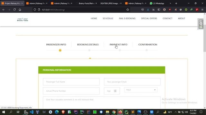Open the Firefox library icon
206x115 pixels.
pos(154,10)
